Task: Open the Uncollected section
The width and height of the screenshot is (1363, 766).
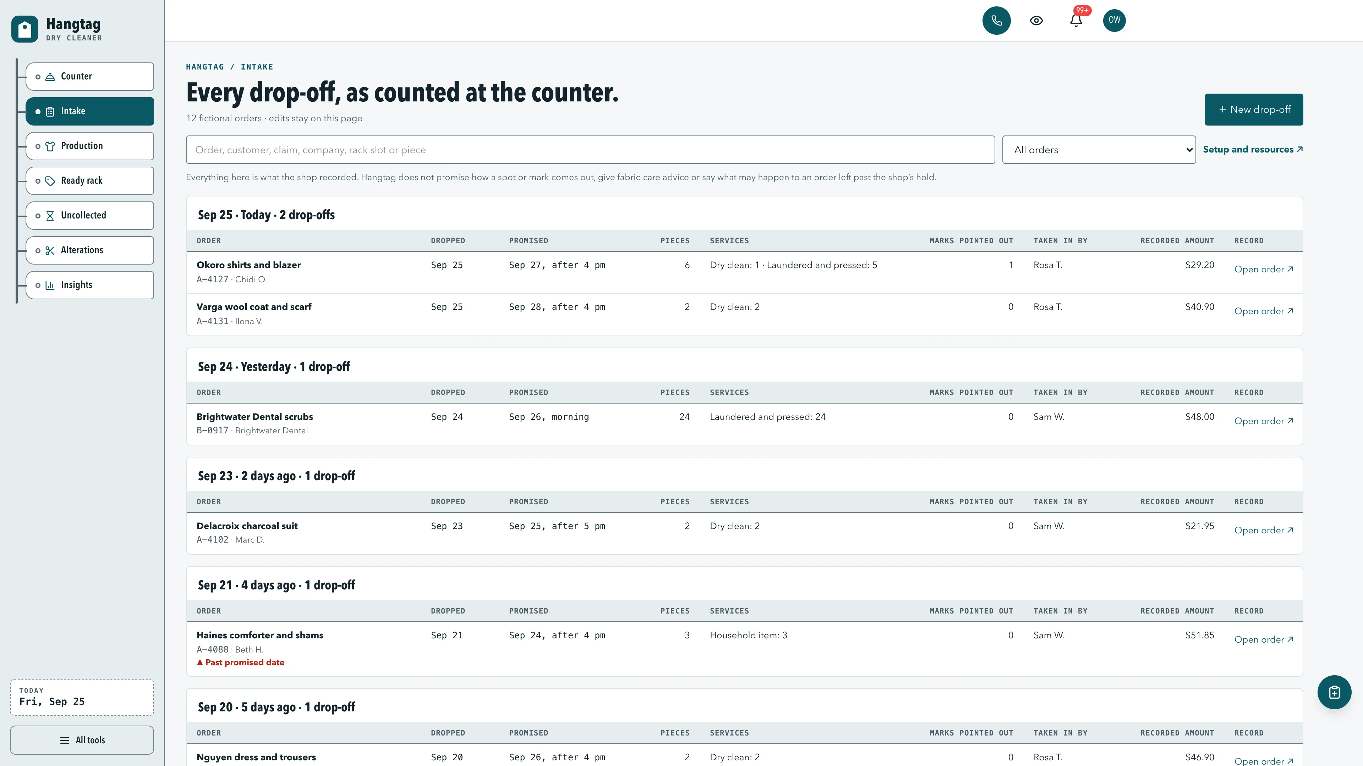Action: pyautogui.click(x=90, y=216)
